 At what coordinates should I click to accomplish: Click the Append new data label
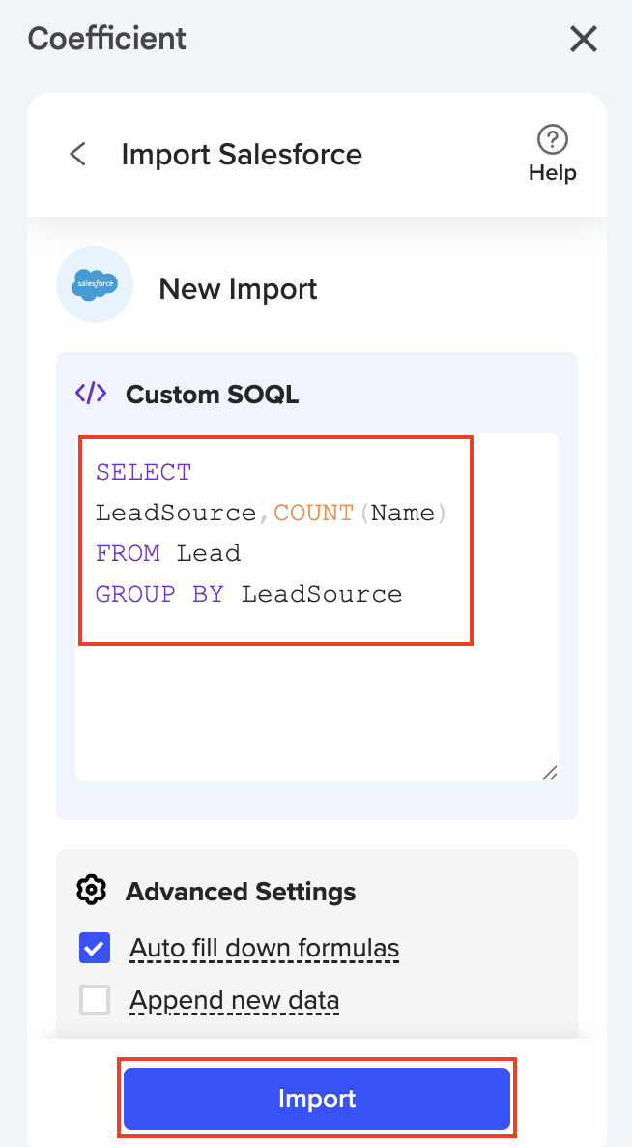[x=234, y=1000]
